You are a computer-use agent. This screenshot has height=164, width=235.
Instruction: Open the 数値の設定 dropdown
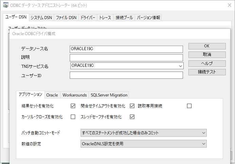pyautogui.click(x=203, y=144)
